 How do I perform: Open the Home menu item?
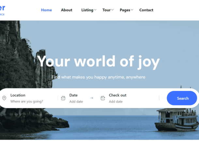[x=46, y=10]
